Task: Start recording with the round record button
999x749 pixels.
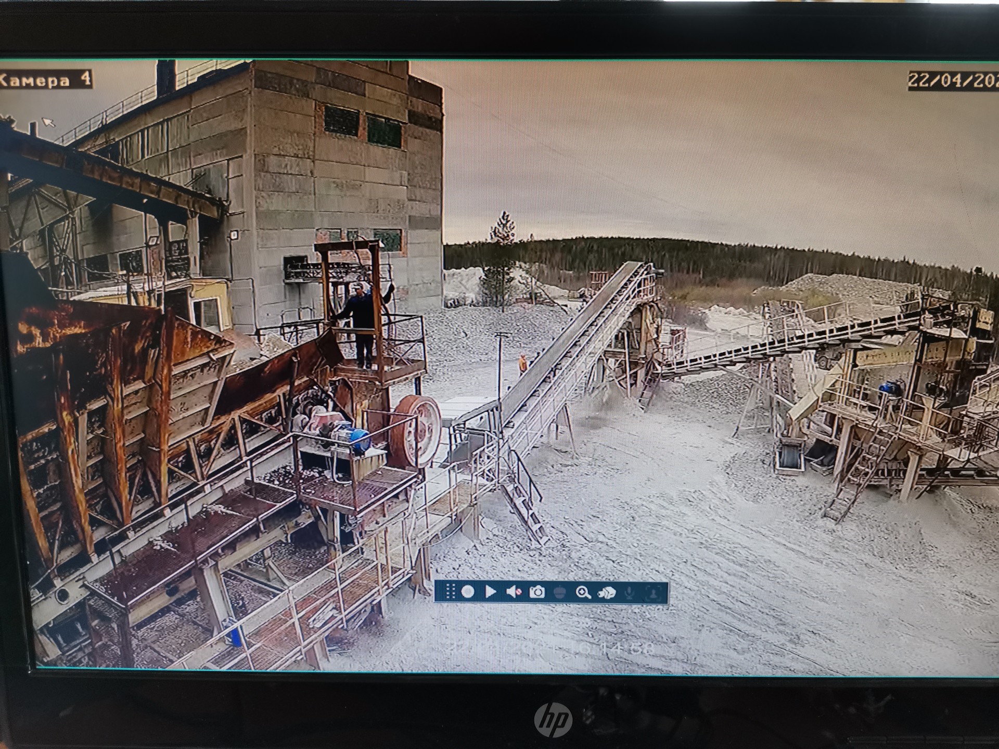Action: point(468,592)
